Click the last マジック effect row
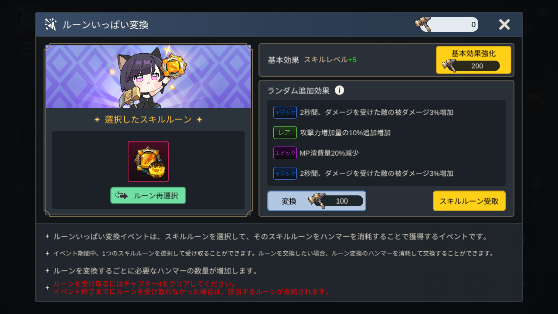 386,174
